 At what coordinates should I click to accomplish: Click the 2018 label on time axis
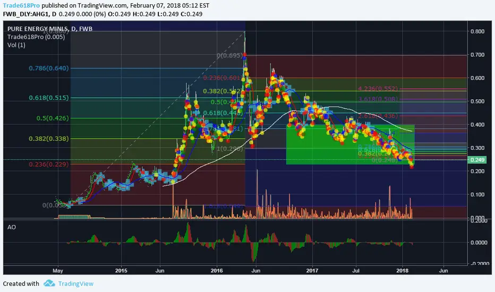[402, 271]
